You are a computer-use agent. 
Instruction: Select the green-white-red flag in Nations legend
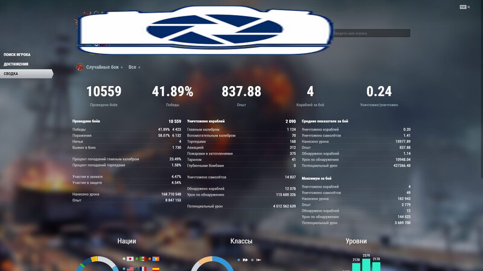(143, 259)
